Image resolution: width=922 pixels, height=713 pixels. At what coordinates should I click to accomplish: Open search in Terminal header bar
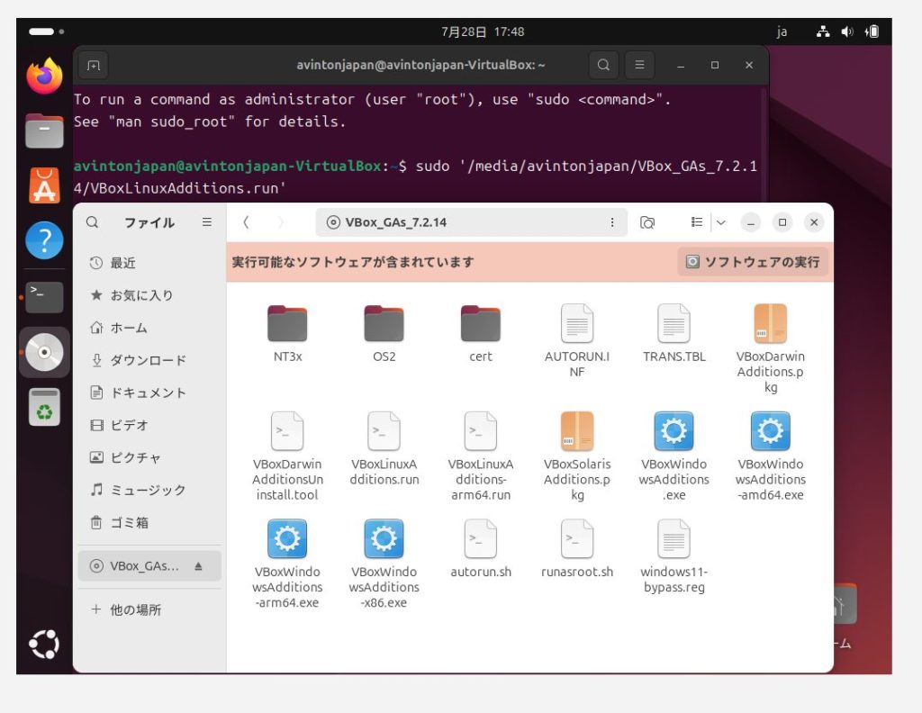point(603,65)
